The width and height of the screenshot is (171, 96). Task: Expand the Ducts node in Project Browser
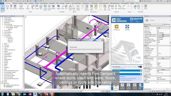pos(3,43)
